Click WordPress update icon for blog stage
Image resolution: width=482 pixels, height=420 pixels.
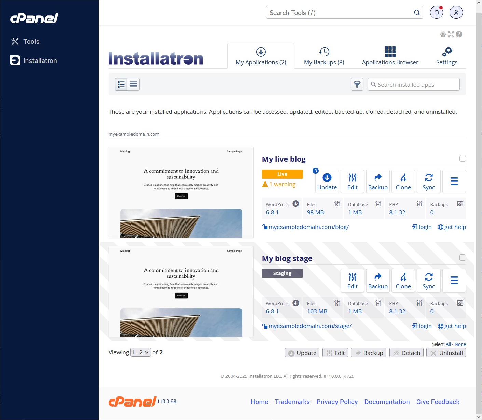296,303
